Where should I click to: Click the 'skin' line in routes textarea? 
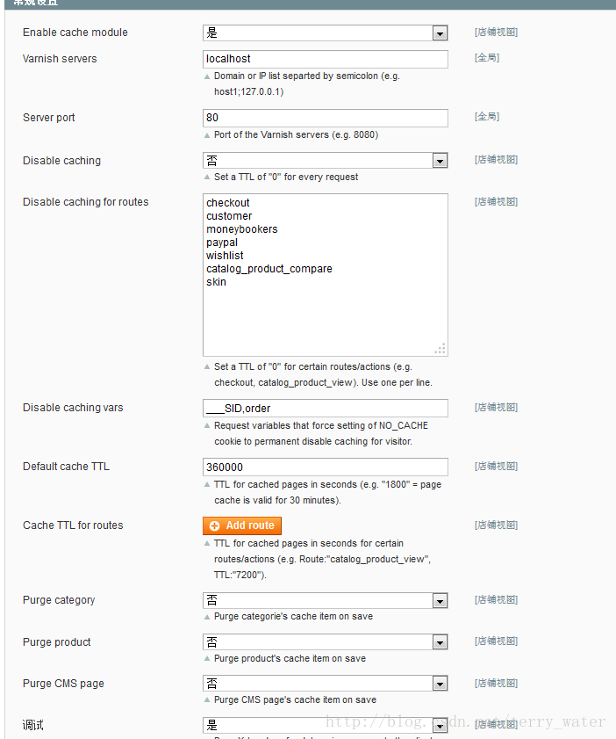coord(216,282)
